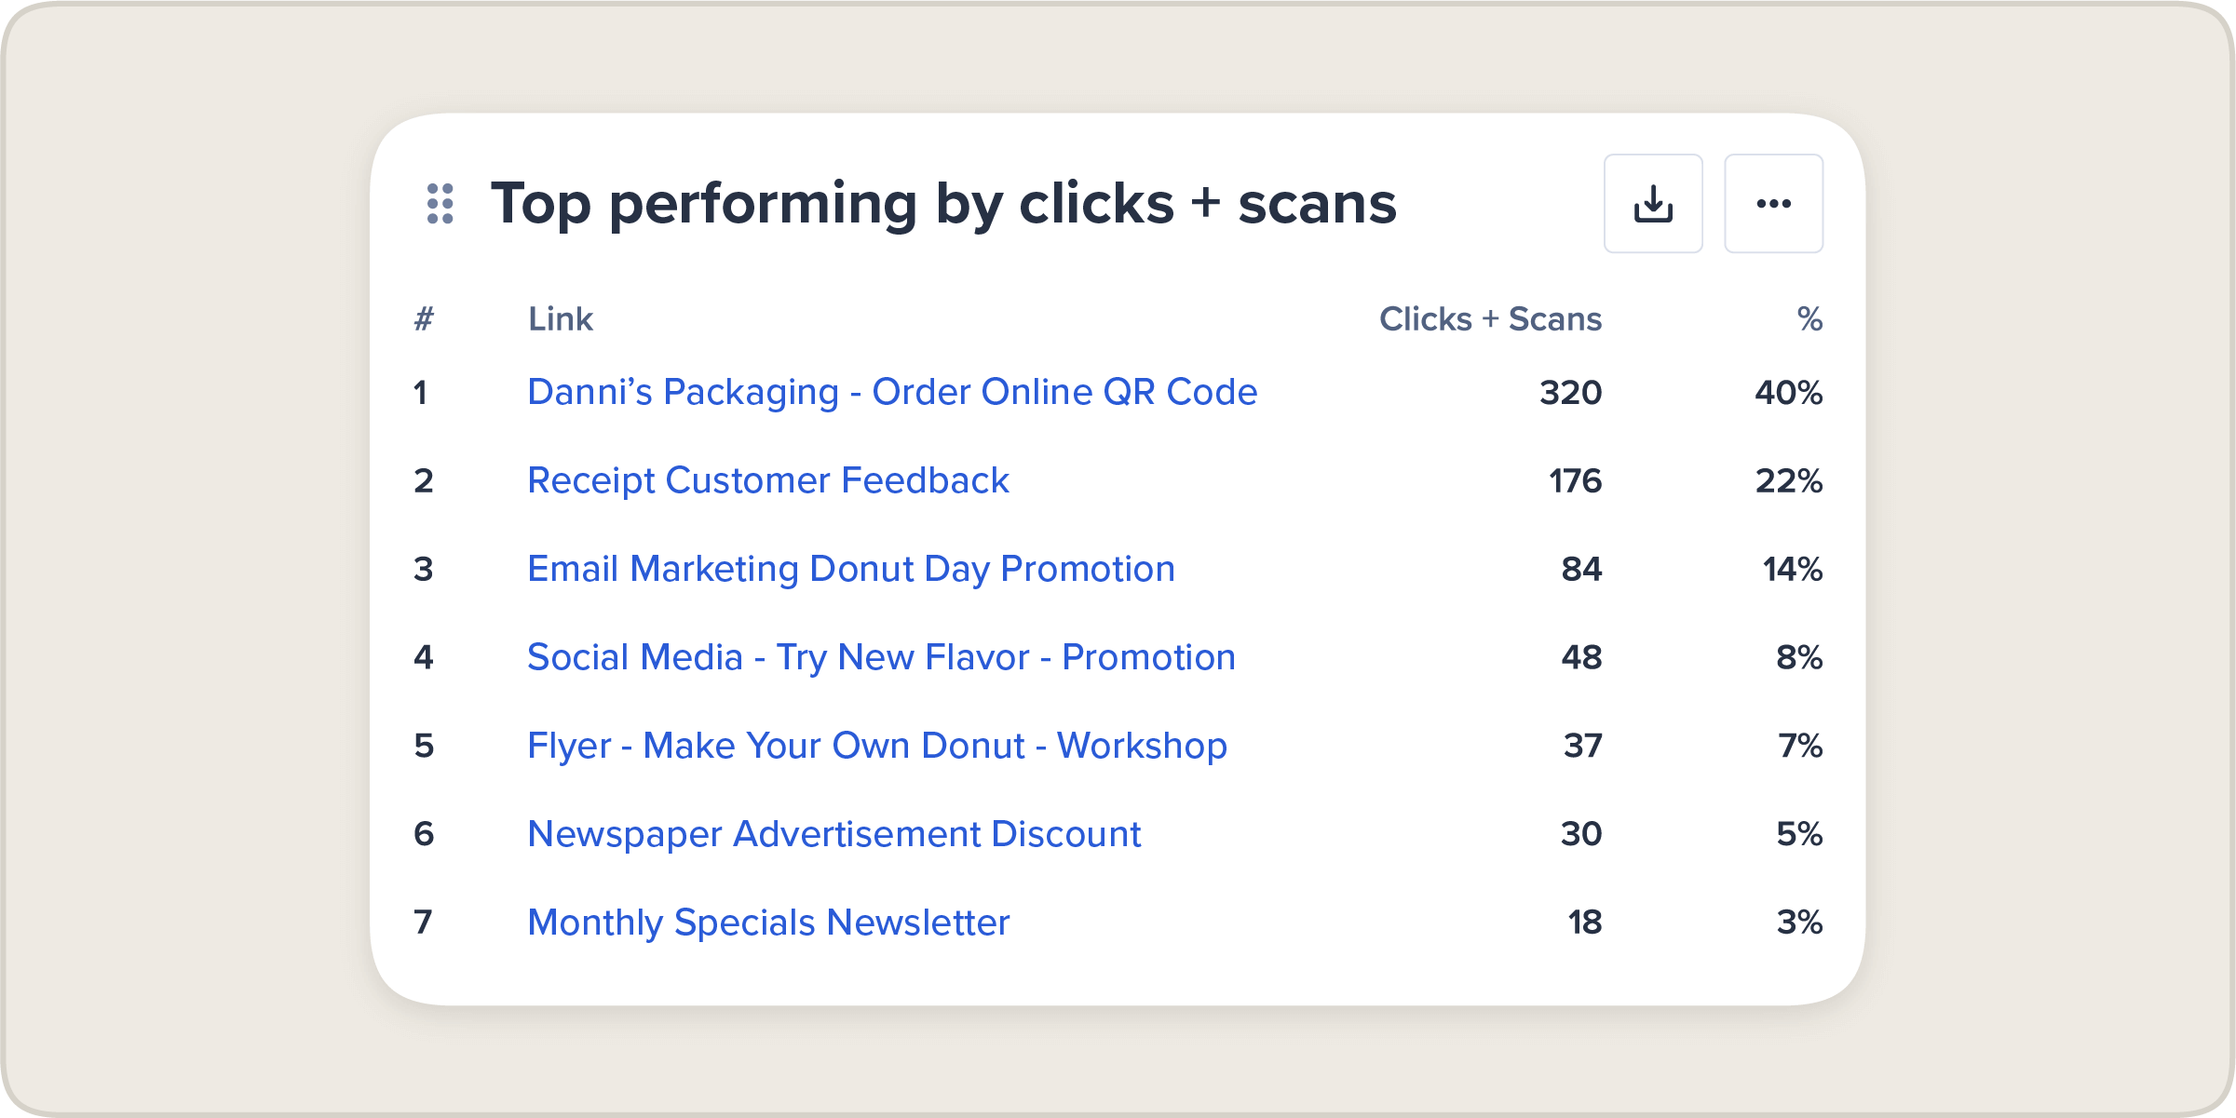2236x1118 pixels.
Task: Click the widget title Top performing by clicks + scans
Action: pos(942,204)
